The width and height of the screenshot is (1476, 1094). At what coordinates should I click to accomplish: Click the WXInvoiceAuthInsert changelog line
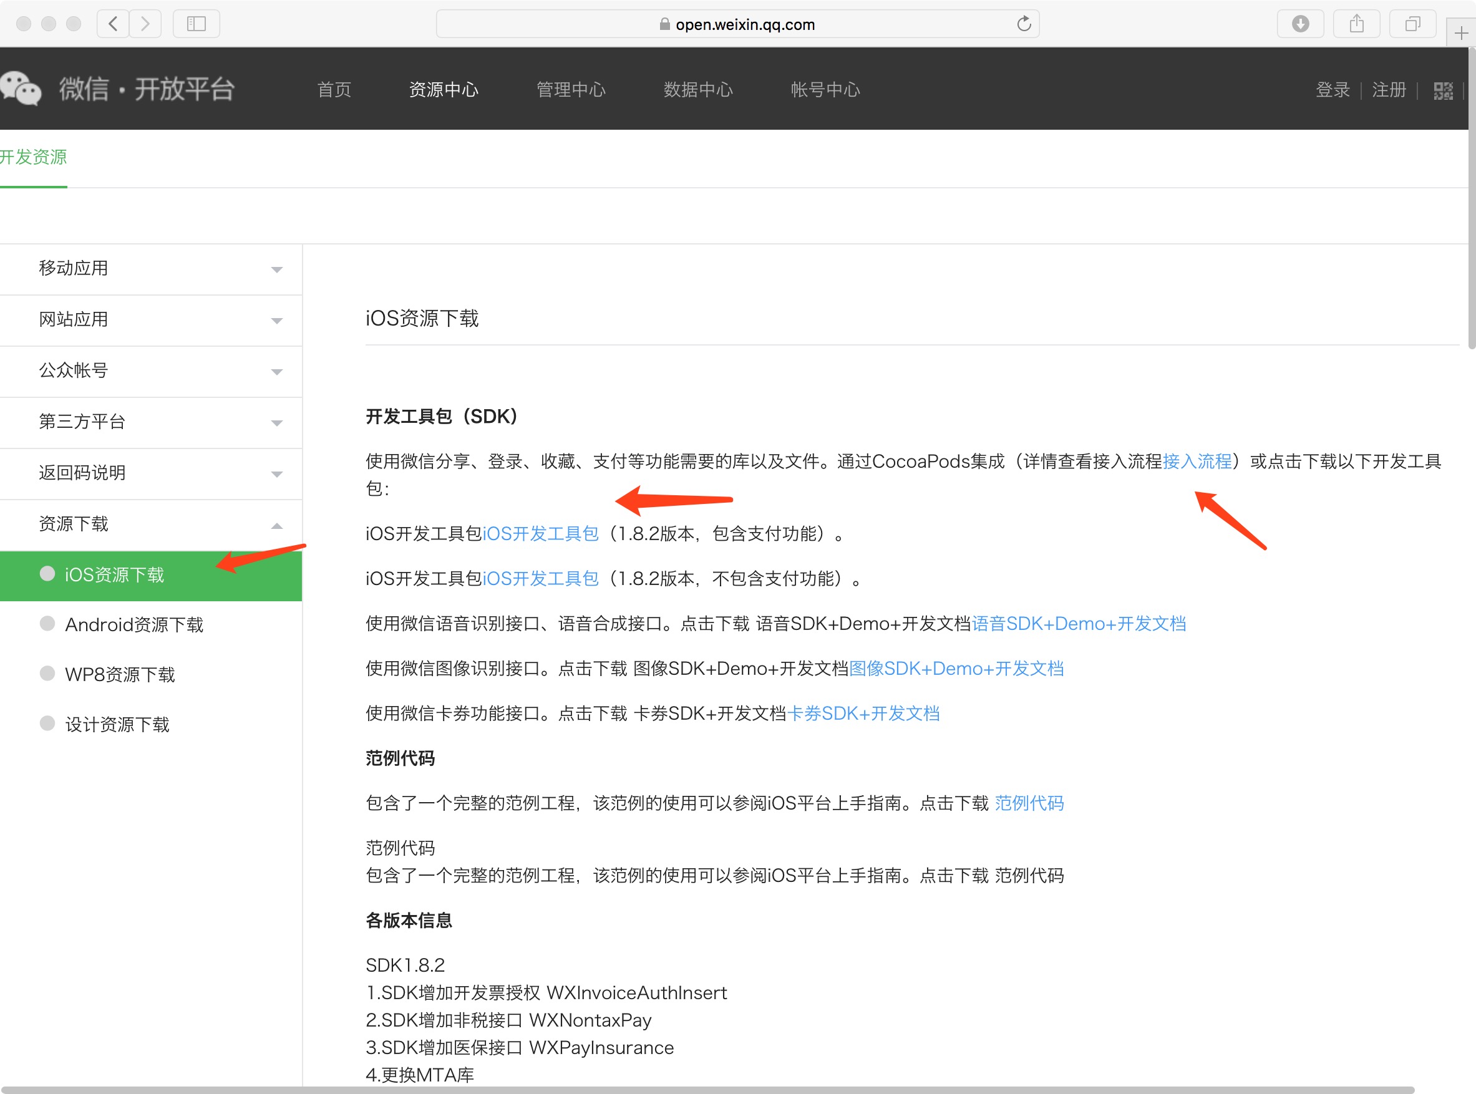click(x=546, y=993)
